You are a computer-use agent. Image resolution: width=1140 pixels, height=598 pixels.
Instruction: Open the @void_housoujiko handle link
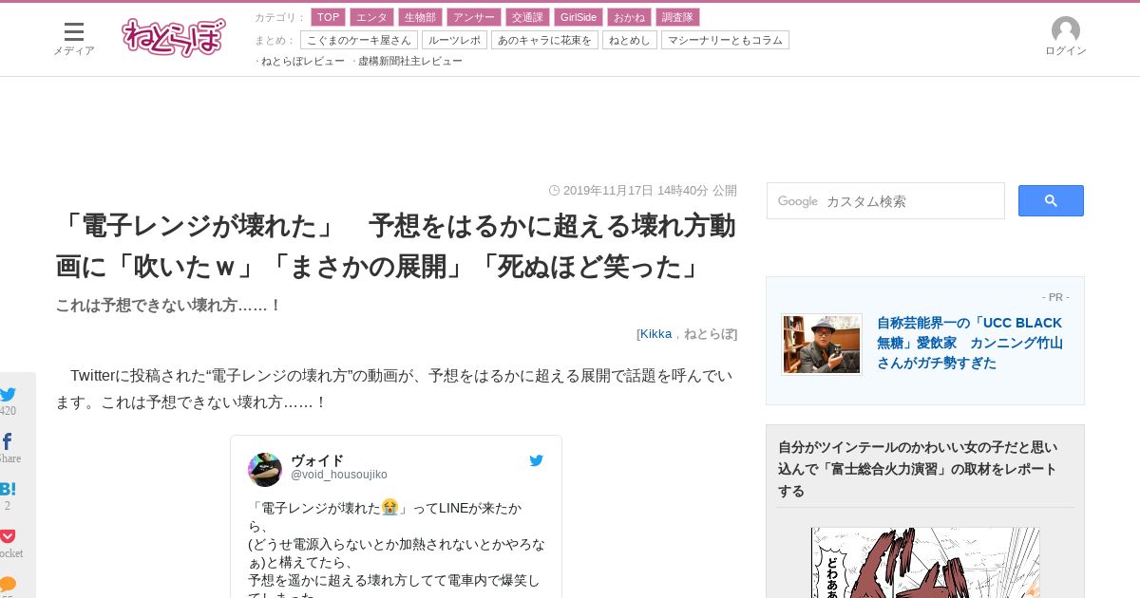pos(339,475)
